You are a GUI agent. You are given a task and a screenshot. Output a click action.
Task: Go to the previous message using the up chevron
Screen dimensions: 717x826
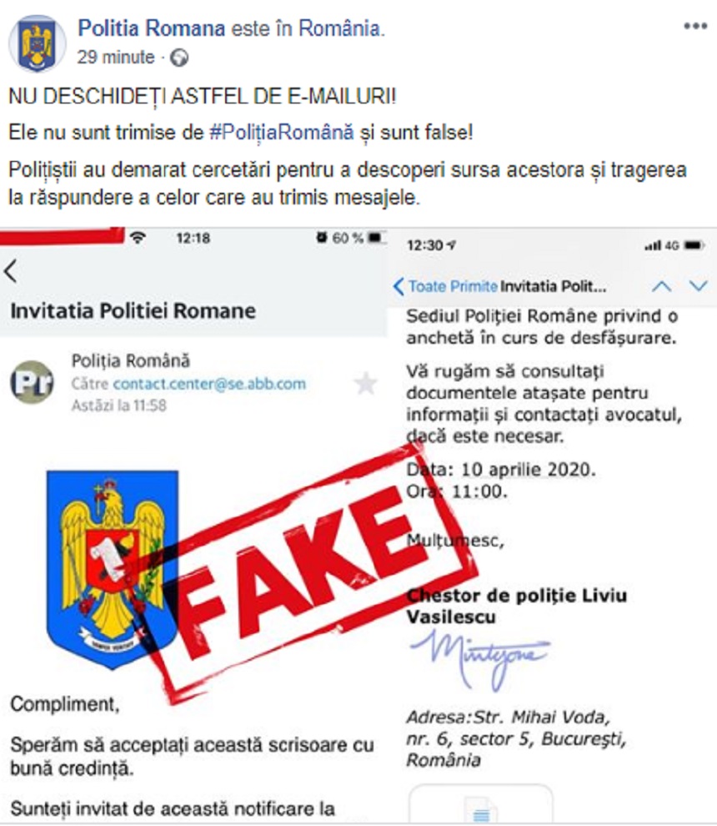pyautogui.click(x=662, y=286)
